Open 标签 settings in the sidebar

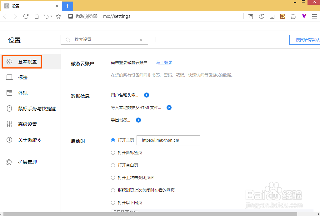pyautogui.click(x=30, y=78)
